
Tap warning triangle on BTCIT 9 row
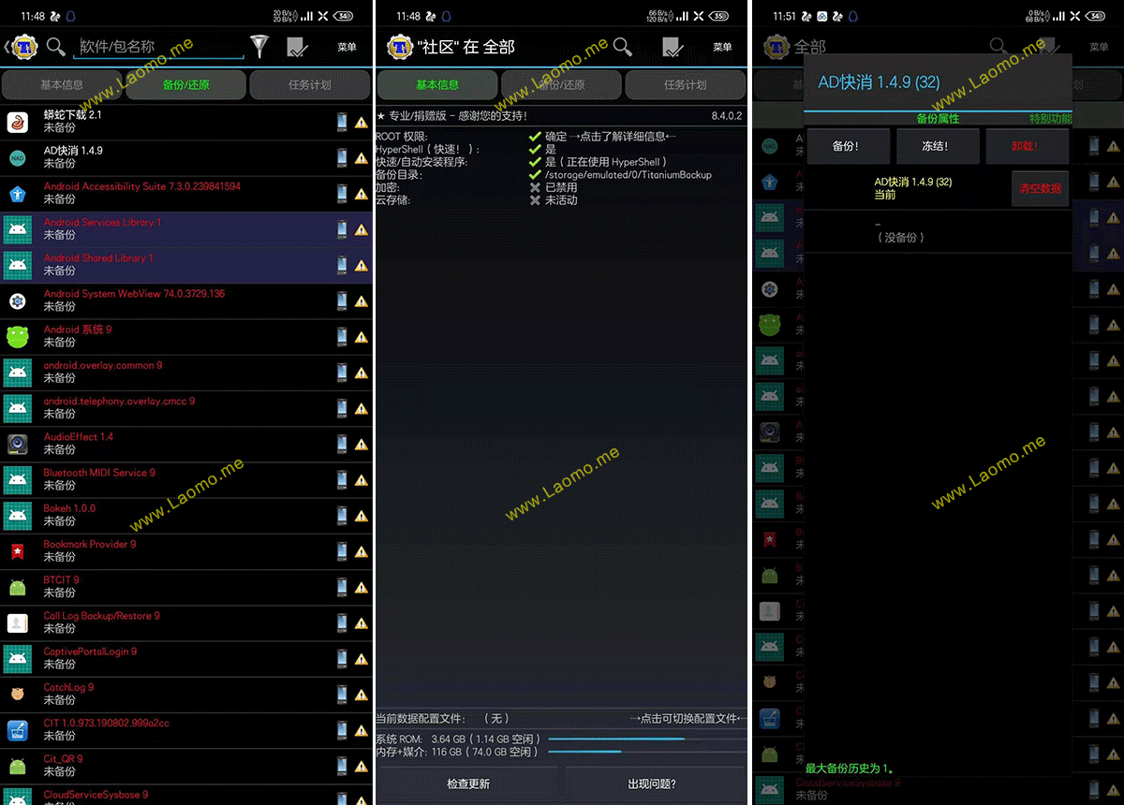click(362, 588)
